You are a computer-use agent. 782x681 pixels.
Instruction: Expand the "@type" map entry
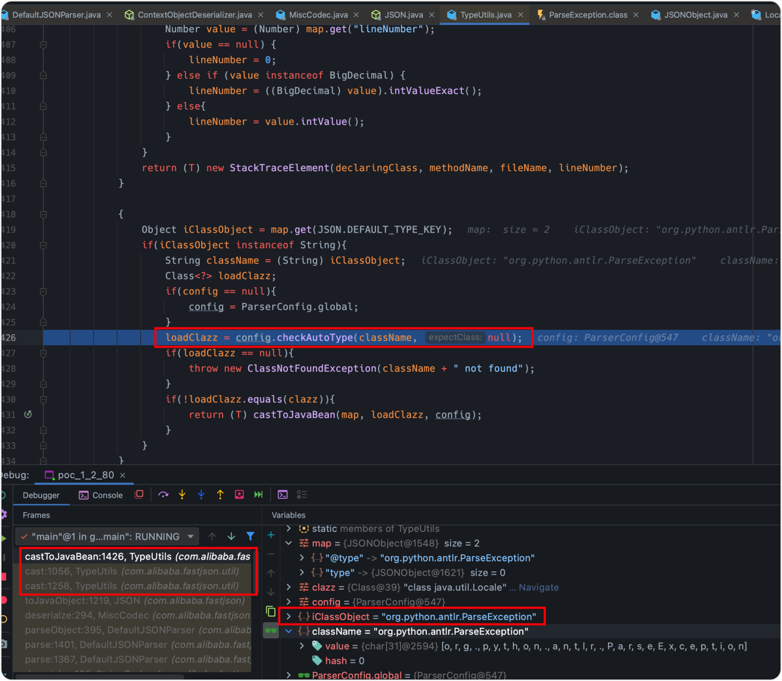pos(302,558)
